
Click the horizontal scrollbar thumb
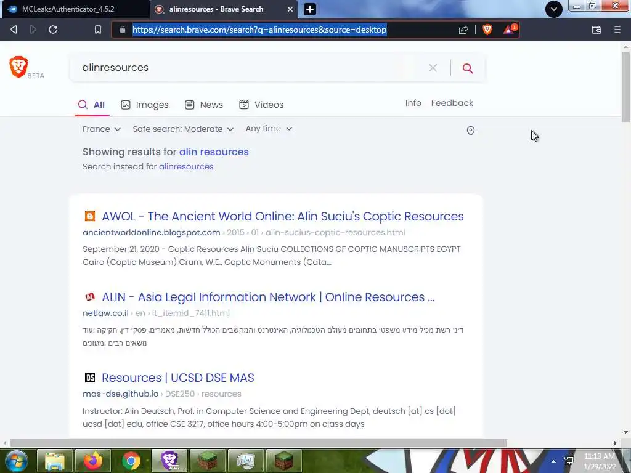pyautogui.click(x=258, y=443)
